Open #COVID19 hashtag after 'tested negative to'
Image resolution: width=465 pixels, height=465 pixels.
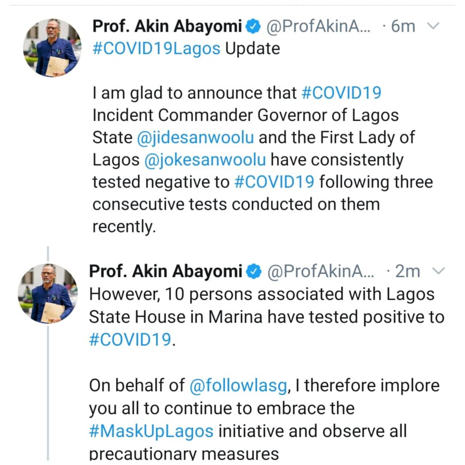[x=274, y=182]
